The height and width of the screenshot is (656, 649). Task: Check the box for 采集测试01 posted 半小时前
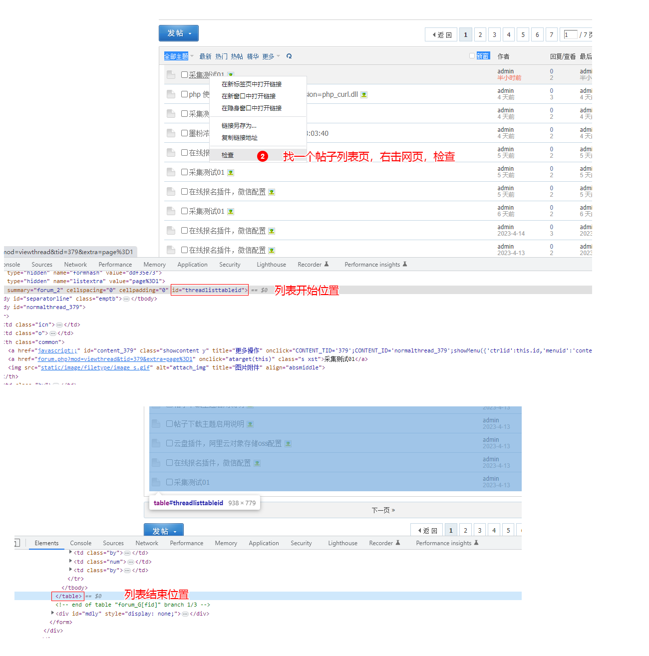(x=184, y=74)
